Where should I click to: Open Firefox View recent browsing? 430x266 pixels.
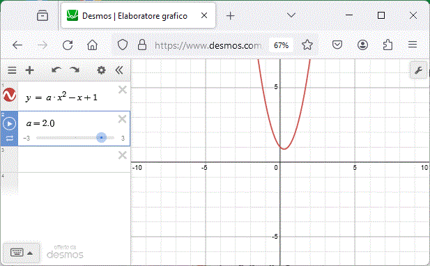(x=43, y=15)
